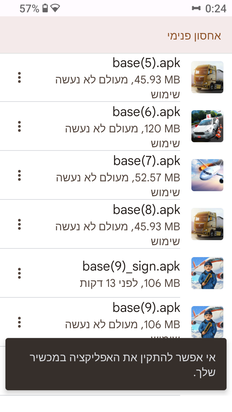The width and height of the screenshot is (232, 412).
Task: Open overflow menu for base(9)_sign.apk
Action: (x=20, y=273)
